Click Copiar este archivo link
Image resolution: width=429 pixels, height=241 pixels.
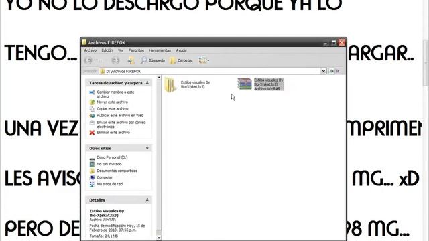112,108
